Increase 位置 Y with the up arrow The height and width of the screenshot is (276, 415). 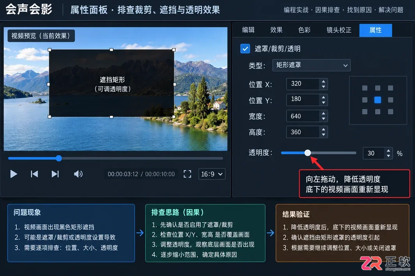[x=323, y=97]
